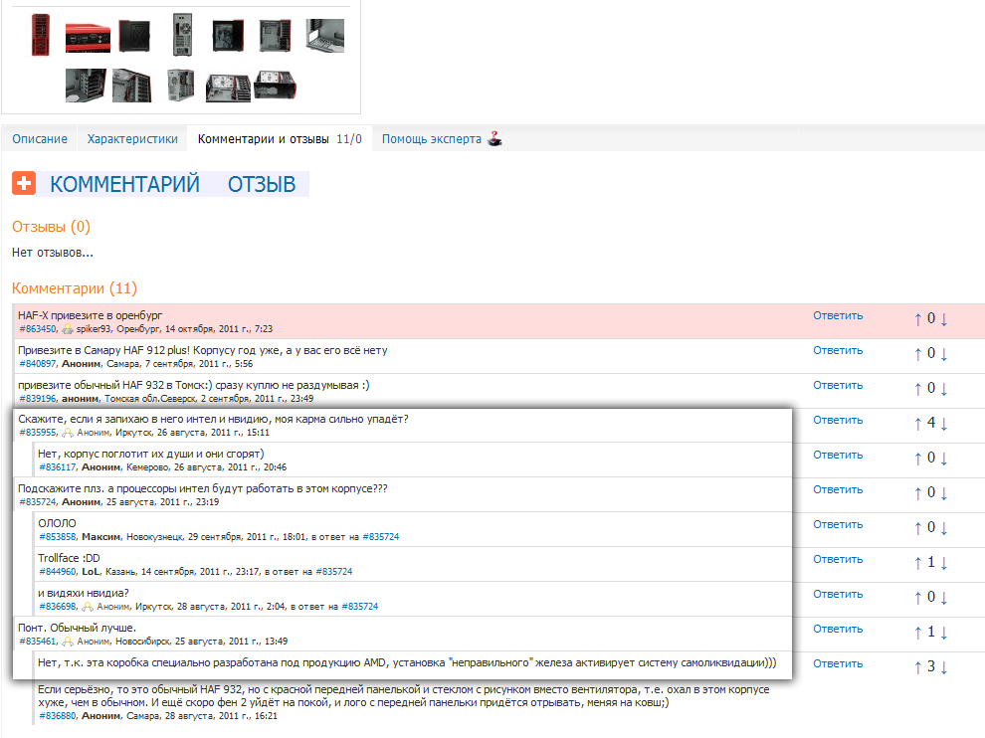Upvote the comment 'HAF-X привезите в оренбург'
Viewport: 985px width, 738px height.
[917, 319]
